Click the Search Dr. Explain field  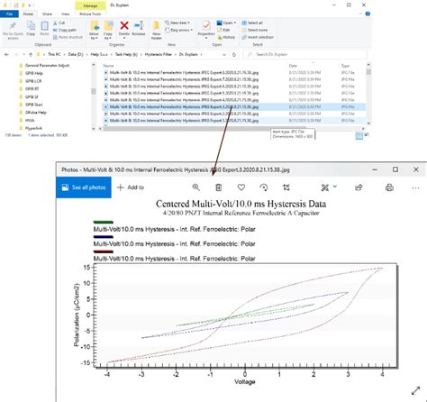(x=305, y=55)
